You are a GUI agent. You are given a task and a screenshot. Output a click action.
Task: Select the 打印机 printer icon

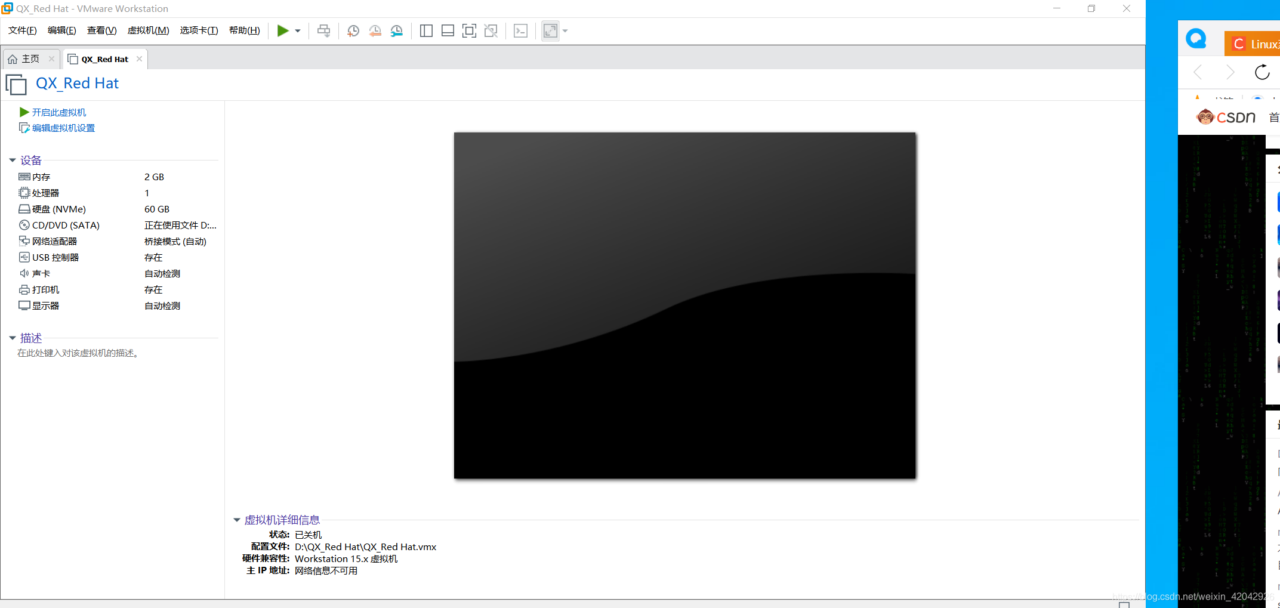(24, 289)
